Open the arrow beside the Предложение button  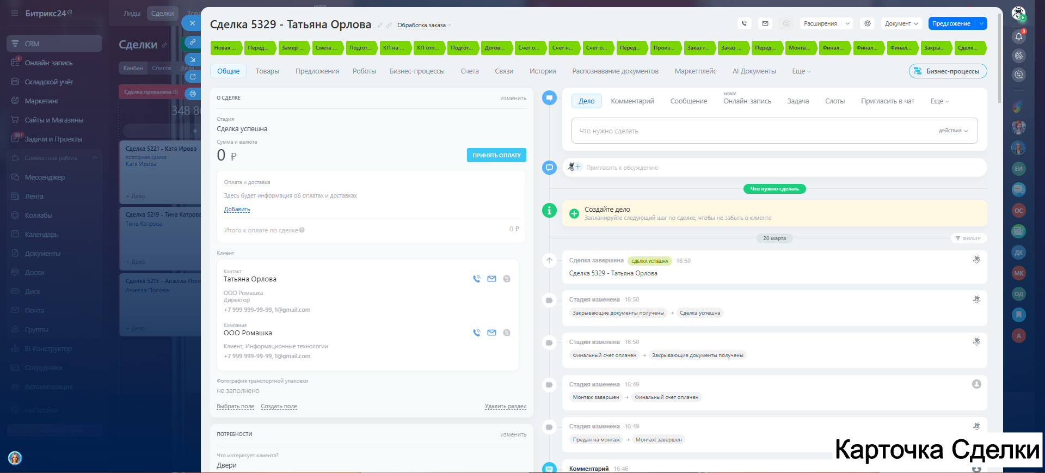(981, 23)
